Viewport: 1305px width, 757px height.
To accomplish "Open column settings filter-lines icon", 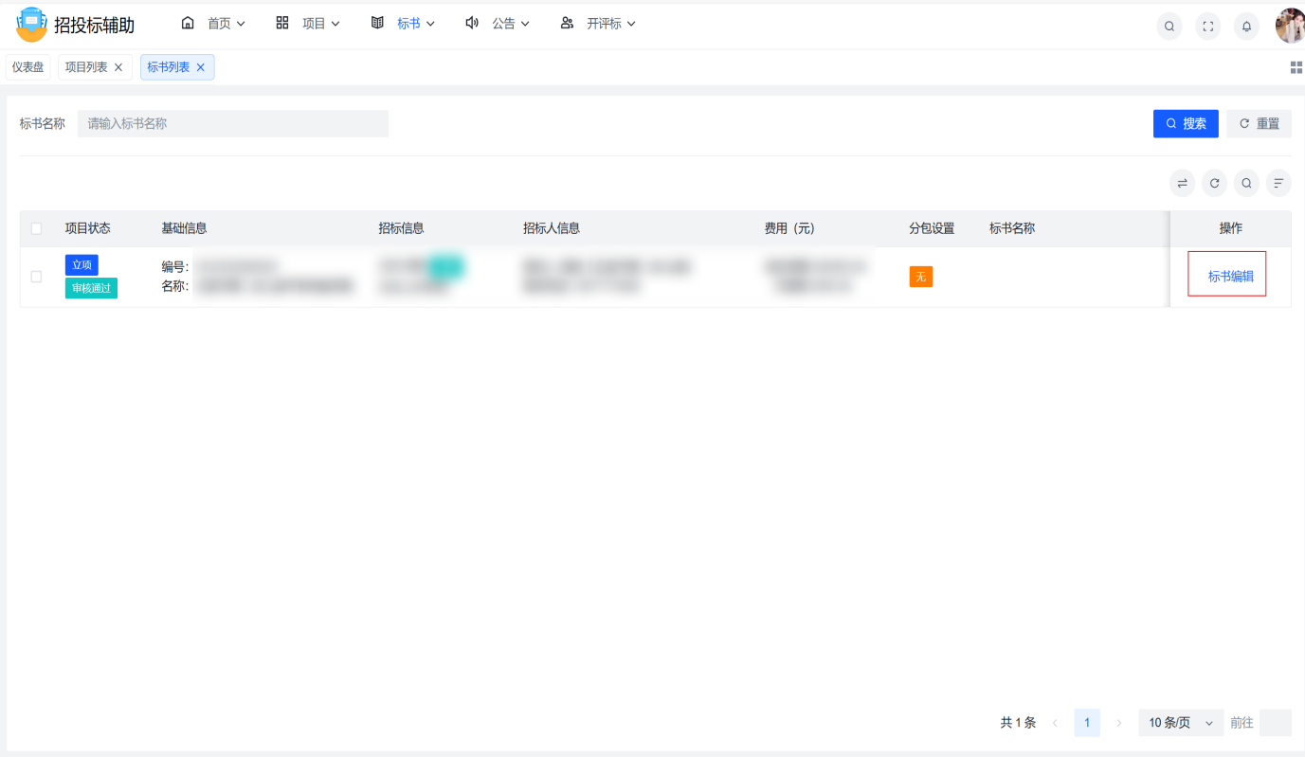I will coord(1278,184).
